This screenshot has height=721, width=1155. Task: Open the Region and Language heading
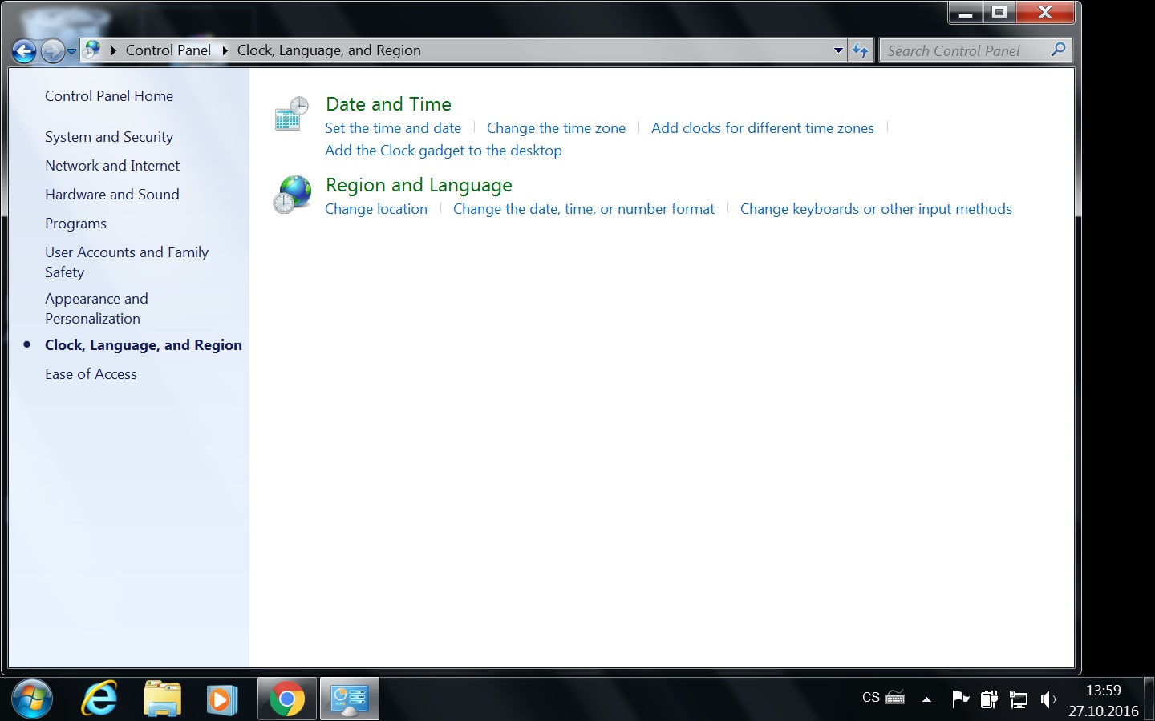point(419,185)
